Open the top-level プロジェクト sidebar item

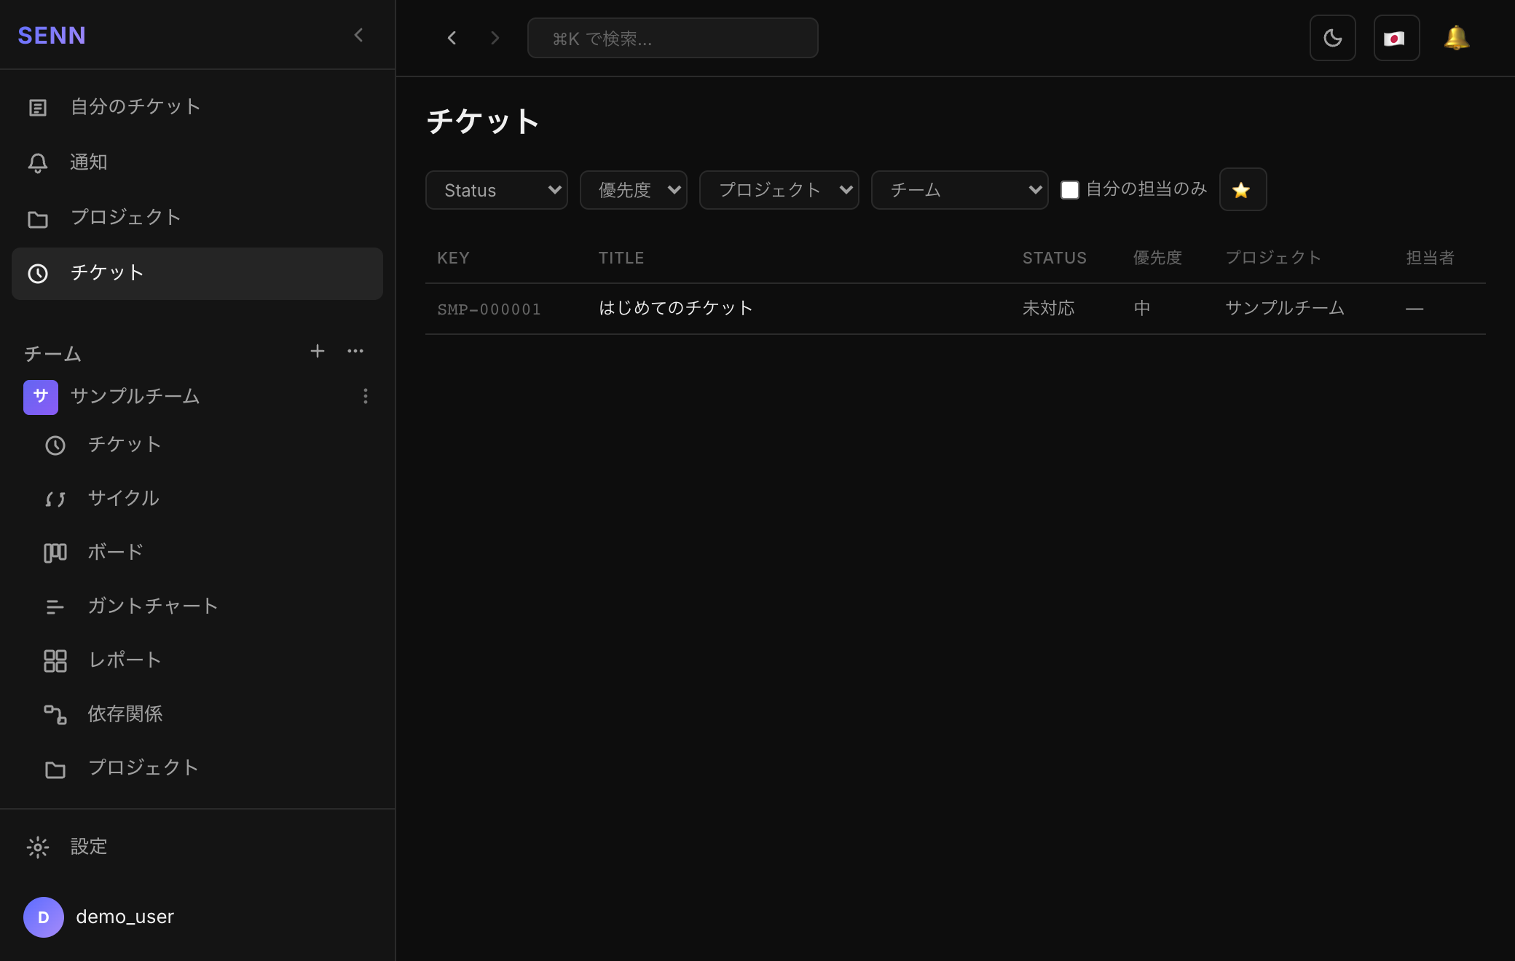197,218
